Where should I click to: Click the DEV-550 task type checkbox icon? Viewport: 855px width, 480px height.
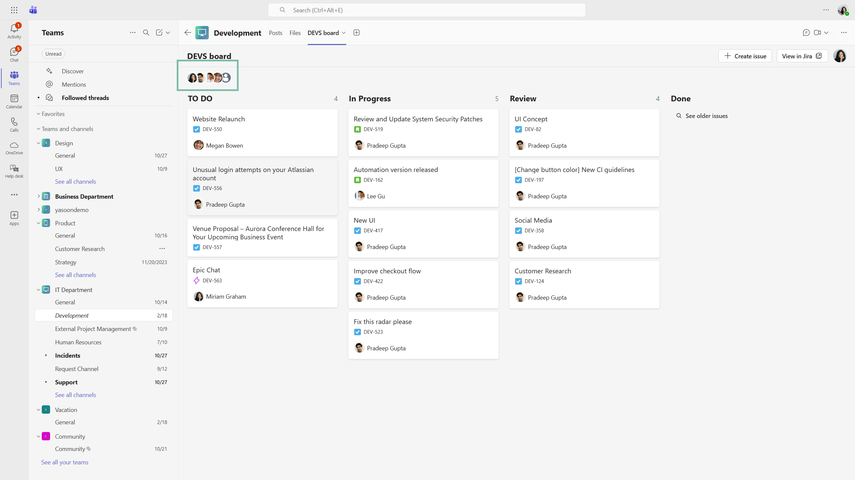pos(196,129)
